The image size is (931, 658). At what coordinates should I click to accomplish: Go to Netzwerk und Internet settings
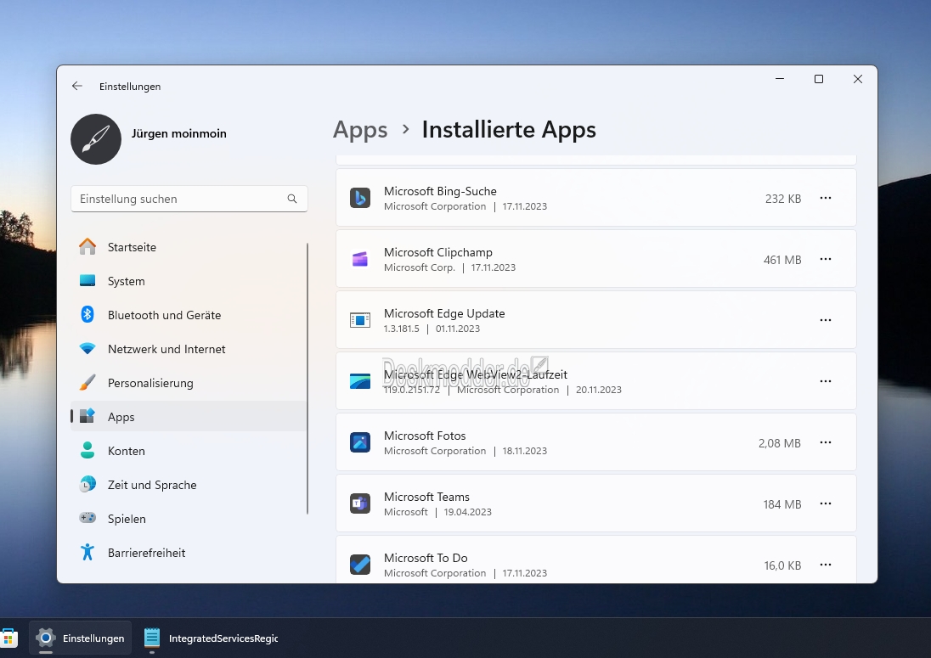click(189, 349)
